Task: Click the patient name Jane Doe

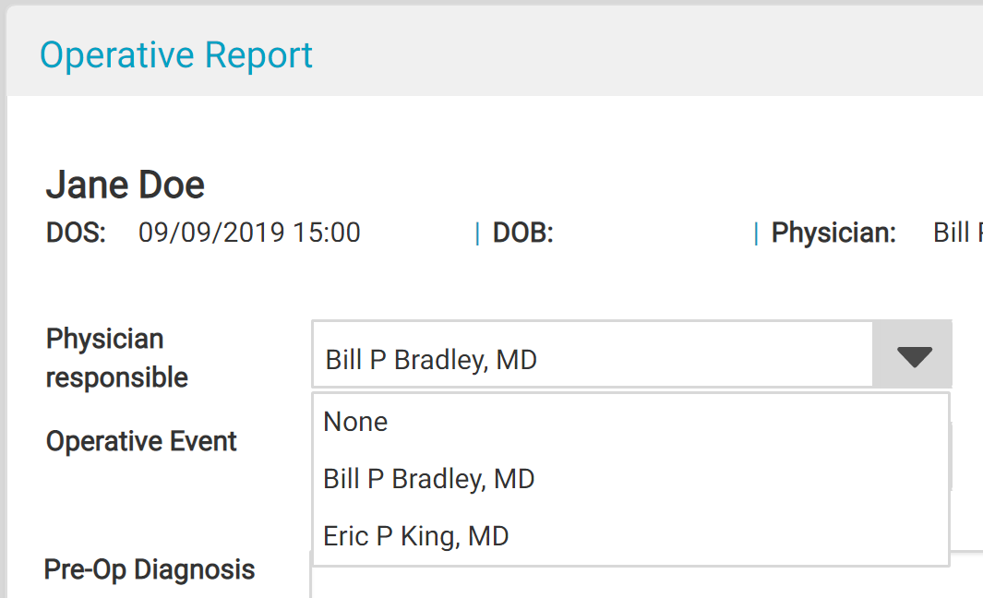Action: coord(126,185)
